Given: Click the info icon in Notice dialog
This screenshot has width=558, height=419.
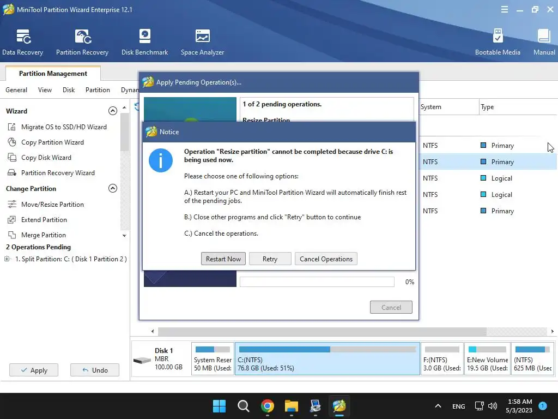Looking at the screenshot, I should click(x=161, y=160).
